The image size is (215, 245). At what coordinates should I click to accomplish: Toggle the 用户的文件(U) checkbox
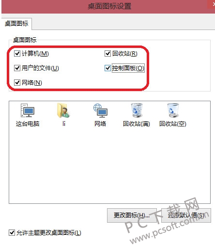[17, 68]
